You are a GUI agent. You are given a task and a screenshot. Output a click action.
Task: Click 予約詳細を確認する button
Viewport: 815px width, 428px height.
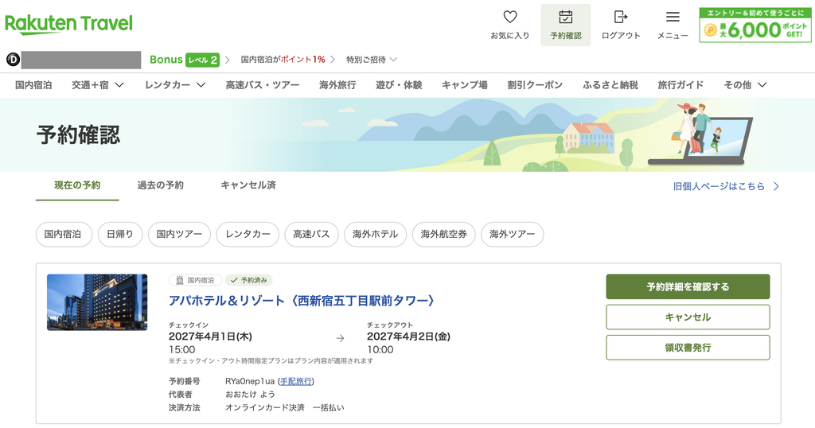[688, 286]
